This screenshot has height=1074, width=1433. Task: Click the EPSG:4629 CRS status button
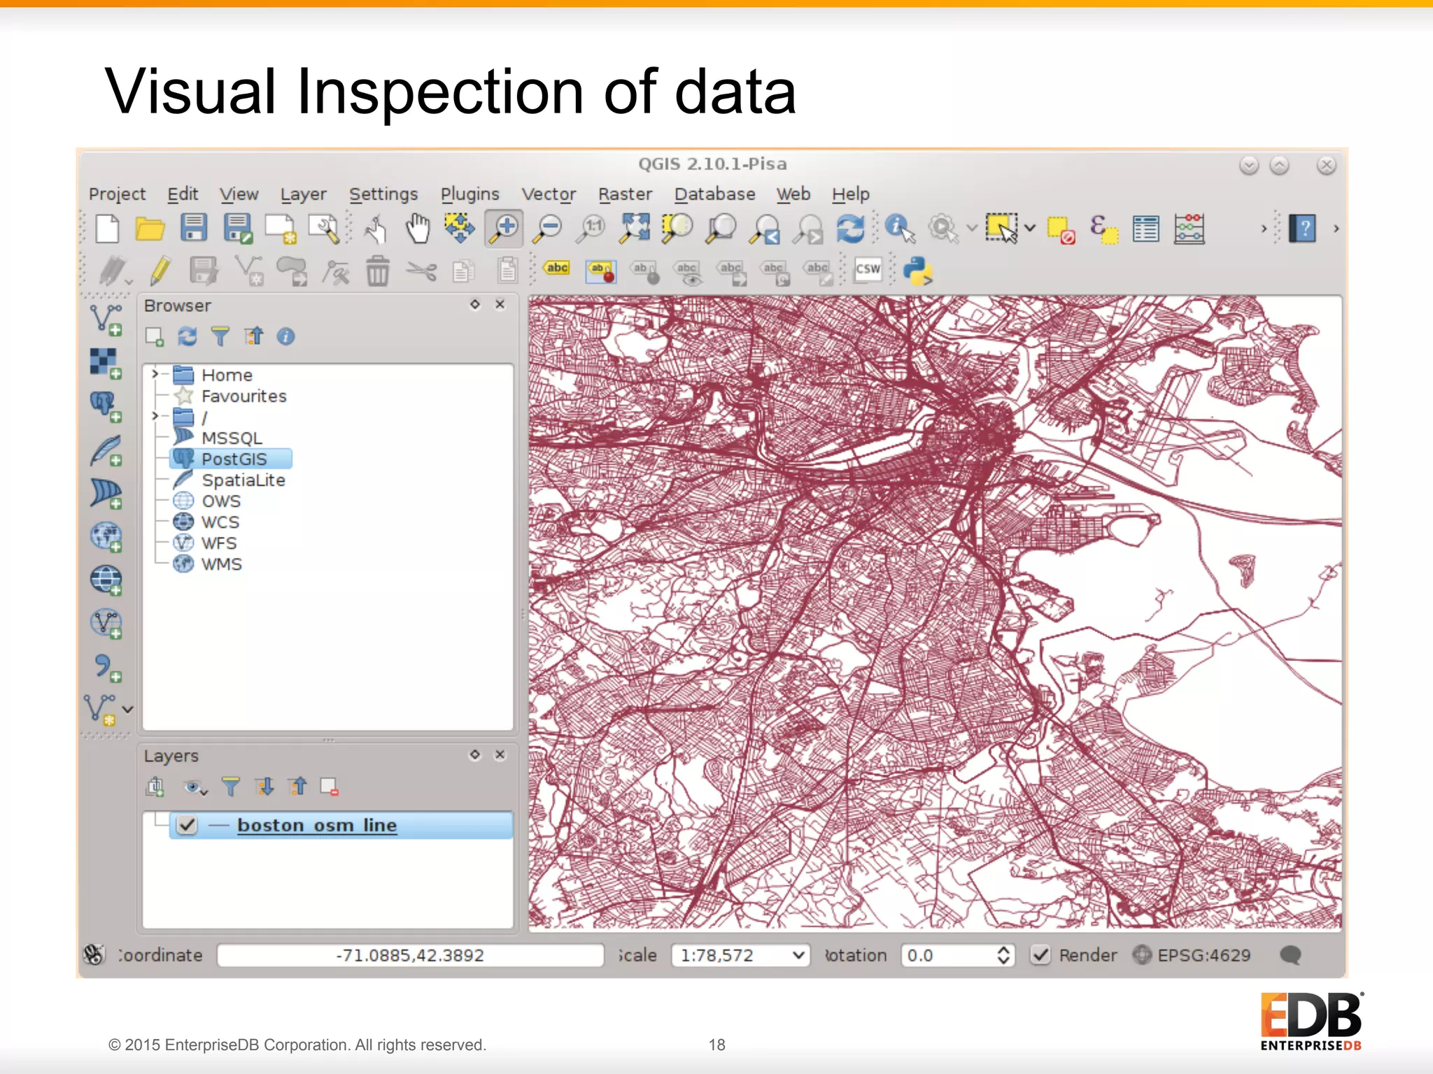1192,955
